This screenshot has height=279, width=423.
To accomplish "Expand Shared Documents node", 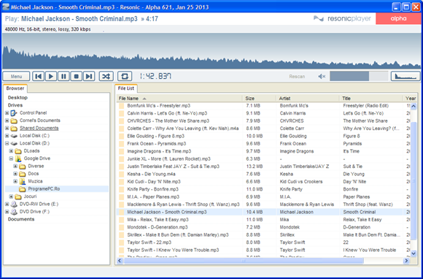I will pyautogui.click(x=7, y=128).
